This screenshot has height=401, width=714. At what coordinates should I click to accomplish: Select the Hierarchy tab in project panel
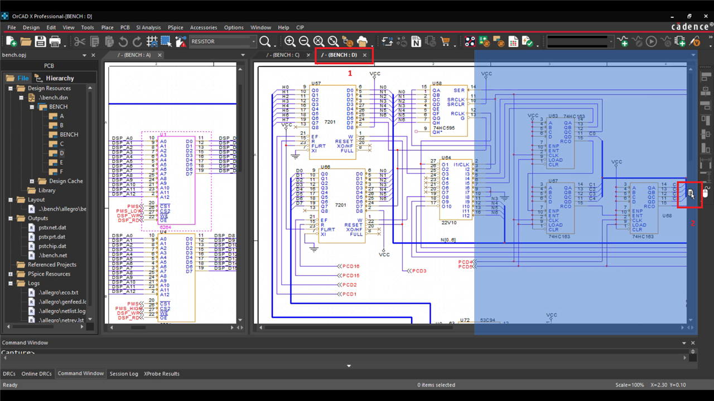point(55,78)
